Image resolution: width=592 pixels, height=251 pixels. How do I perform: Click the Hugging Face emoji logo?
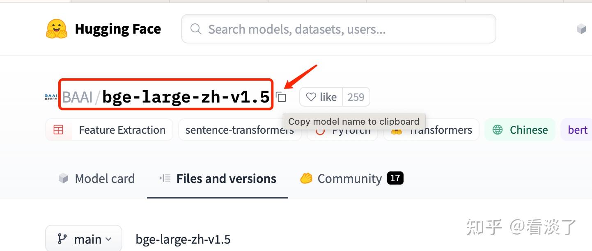57,29
